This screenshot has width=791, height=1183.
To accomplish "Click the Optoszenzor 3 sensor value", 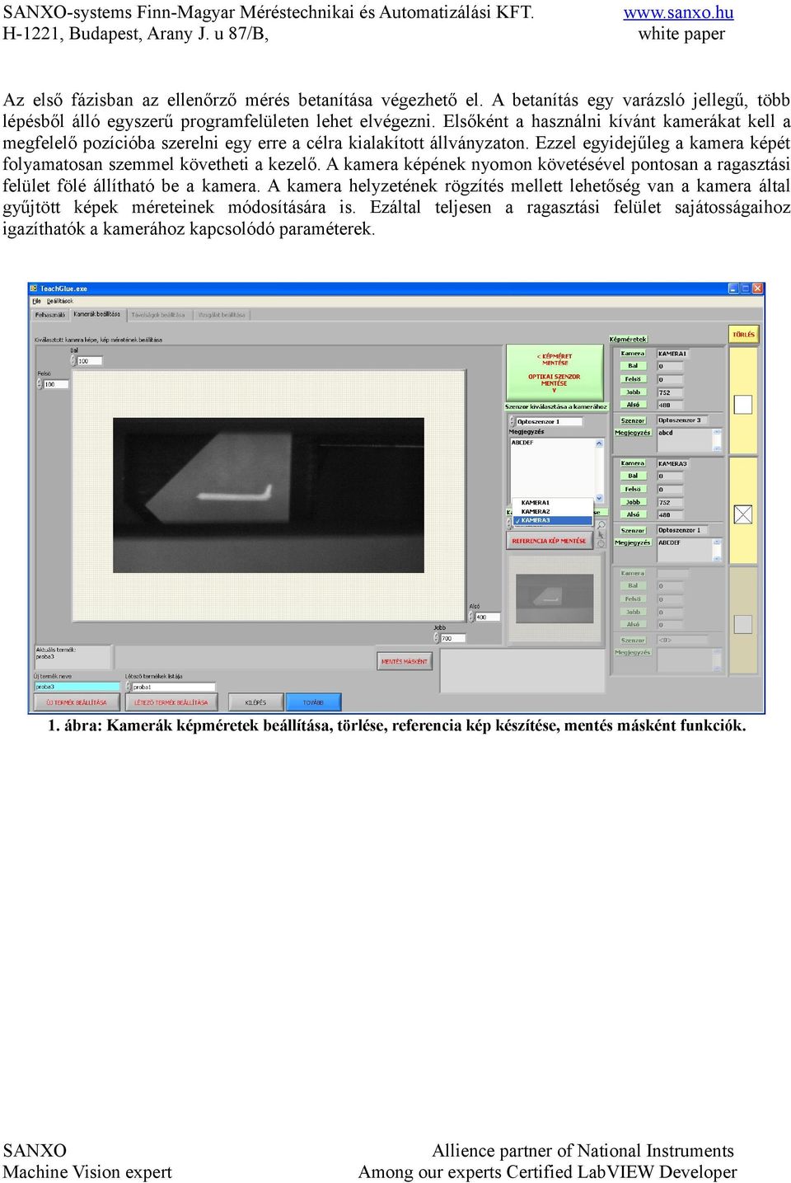I will (x=683, y=420).
